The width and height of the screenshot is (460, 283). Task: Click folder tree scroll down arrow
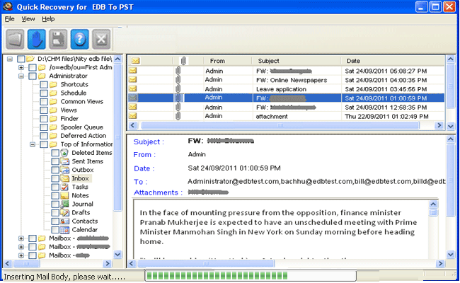[117, 254]
